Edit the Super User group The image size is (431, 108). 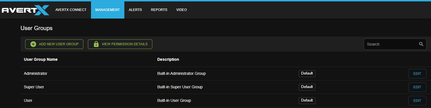417,87
